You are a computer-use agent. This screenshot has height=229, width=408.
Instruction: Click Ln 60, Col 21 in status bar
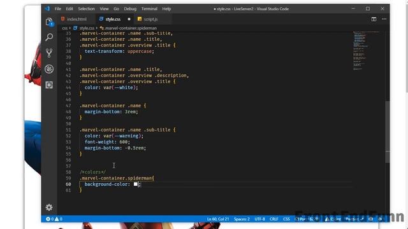pos(218,219)
